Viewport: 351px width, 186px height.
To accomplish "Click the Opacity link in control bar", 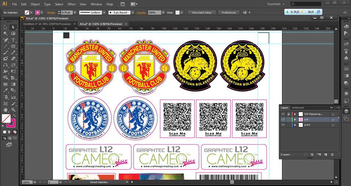I will coord(141,13).
